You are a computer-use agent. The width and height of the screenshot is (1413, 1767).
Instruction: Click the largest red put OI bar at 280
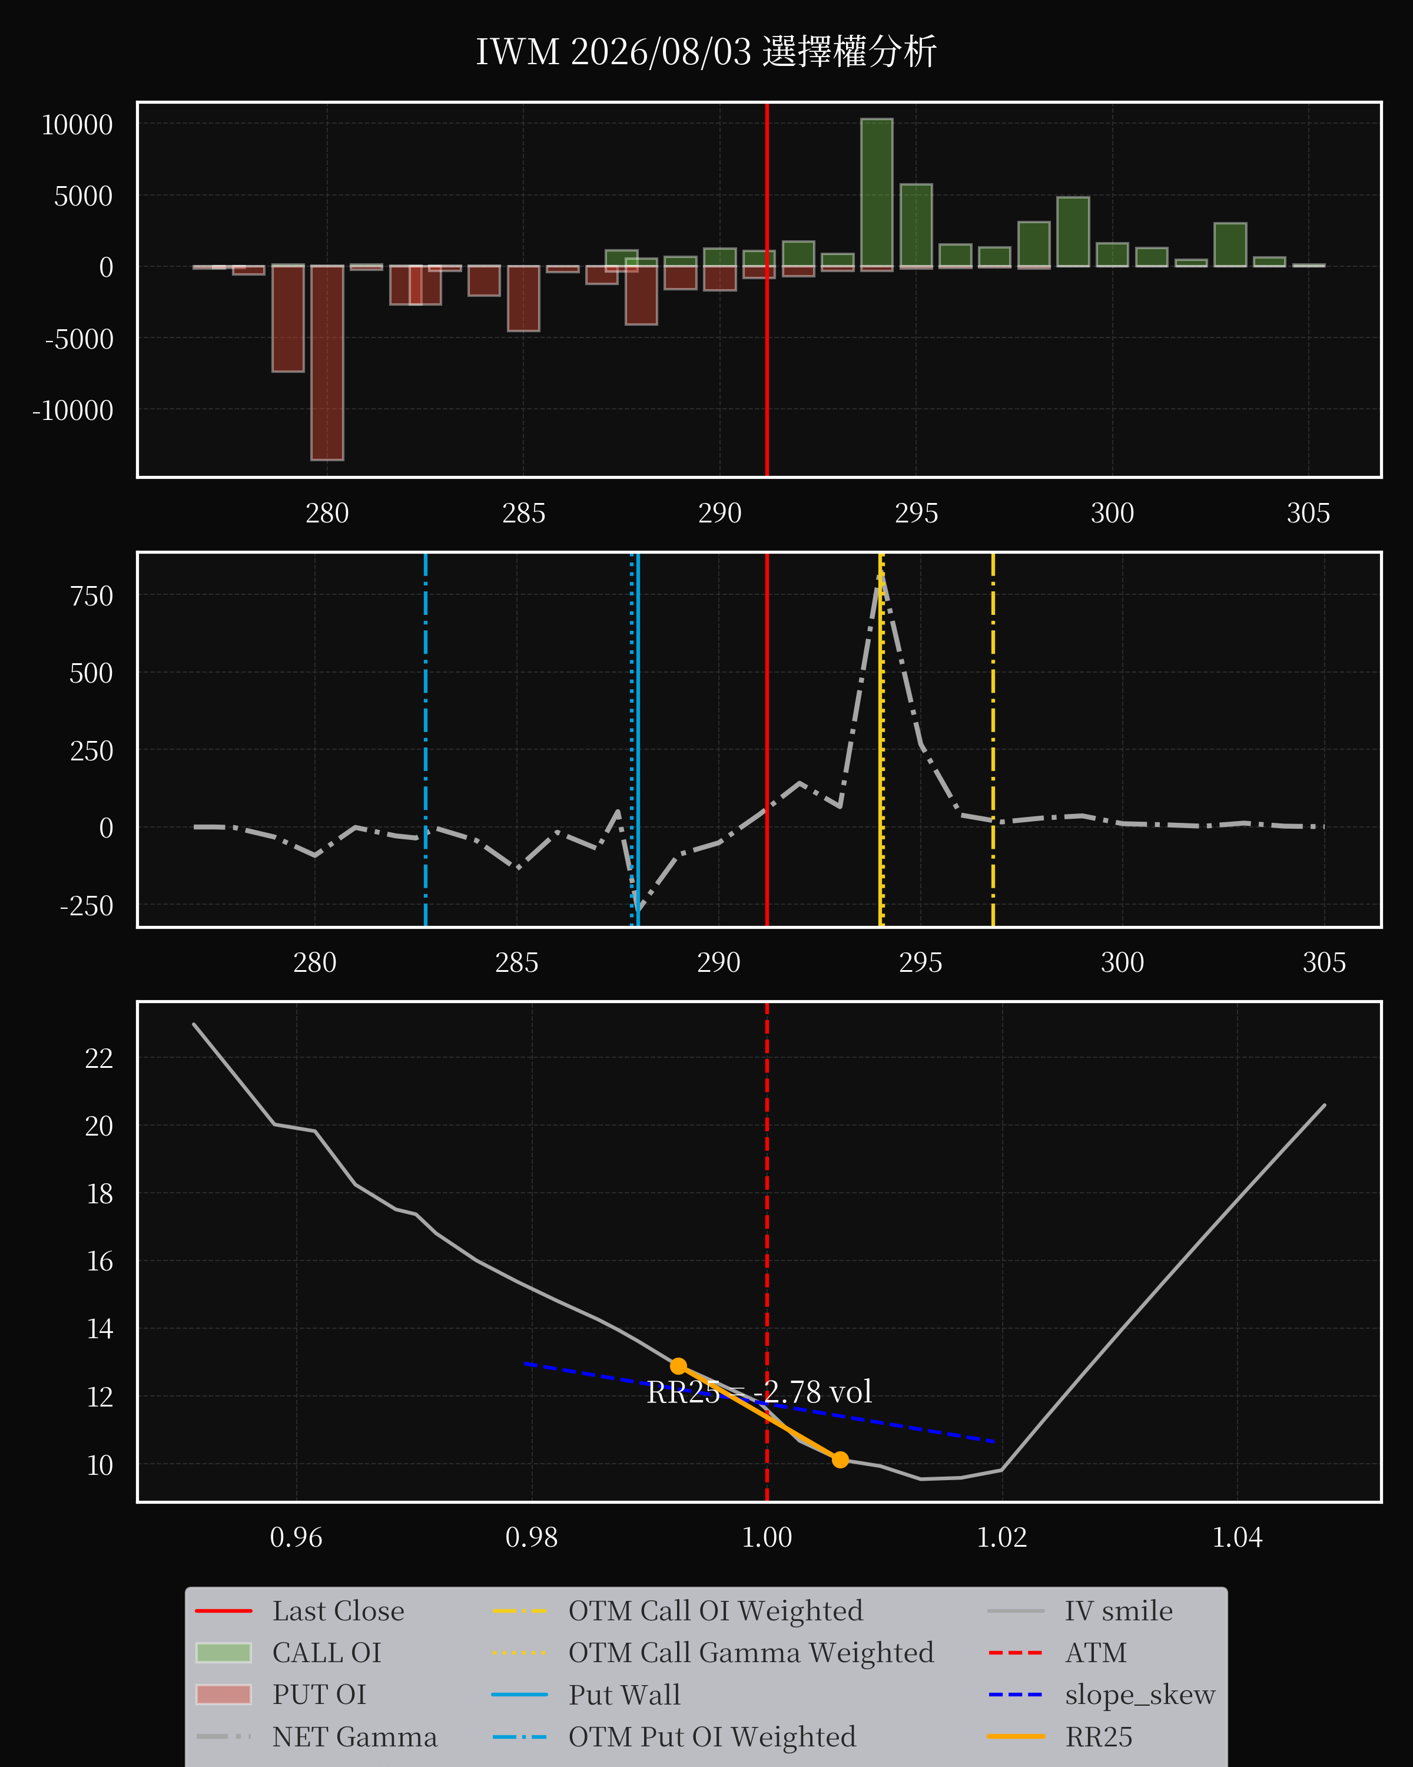tap(327, 363)
